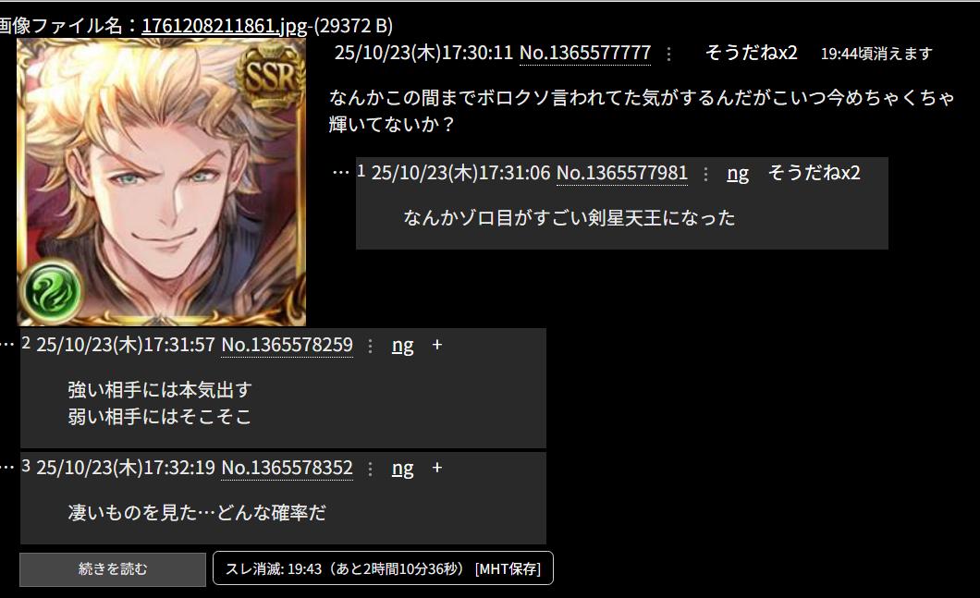Click post number No.1365577777
The image size is (980, 598).
pos(585,53)
